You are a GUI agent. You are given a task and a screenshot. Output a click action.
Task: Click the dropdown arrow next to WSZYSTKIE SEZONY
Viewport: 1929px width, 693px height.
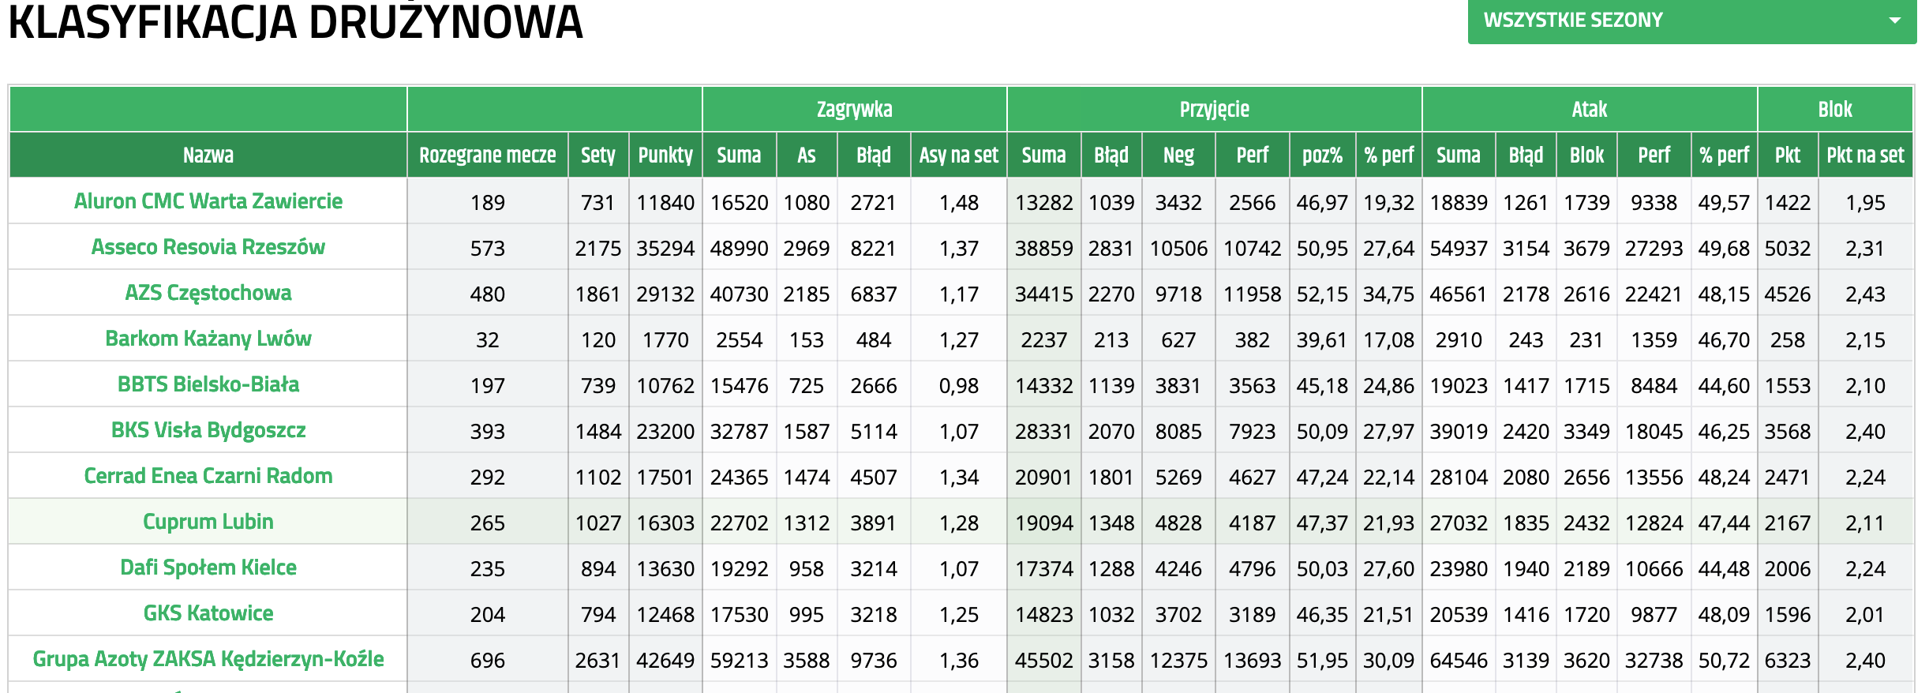1894,21
